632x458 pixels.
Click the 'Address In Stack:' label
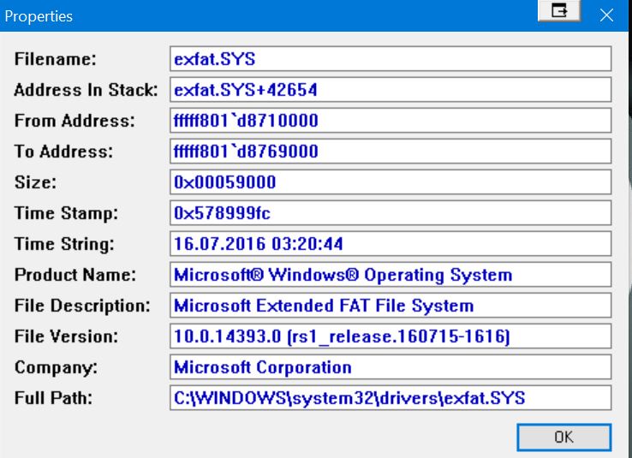(86, 90)
